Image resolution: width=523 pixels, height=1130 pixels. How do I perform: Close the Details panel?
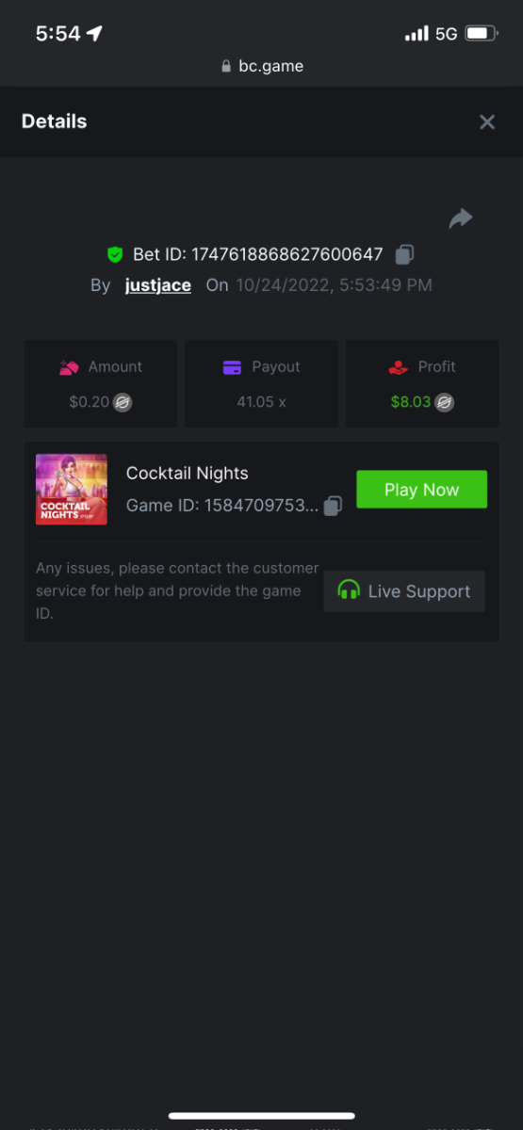click(487, 121)
